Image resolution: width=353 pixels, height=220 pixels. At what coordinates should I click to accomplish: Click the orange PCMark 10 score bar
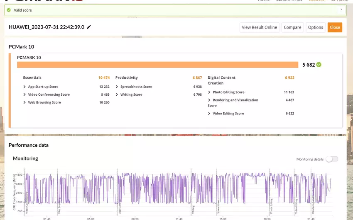[x=157, y=65]
